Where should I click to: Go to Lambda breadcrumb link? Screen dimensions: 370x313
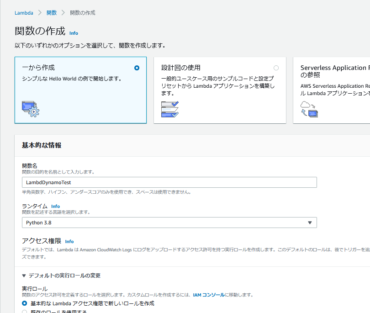(24, 13)
